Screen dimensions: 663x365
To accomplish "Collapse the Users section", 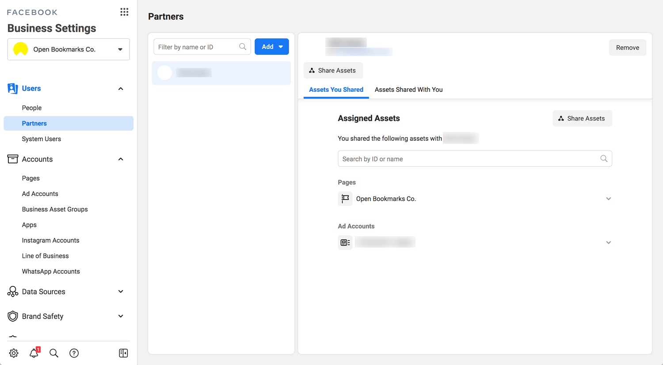I will point(121,89).
